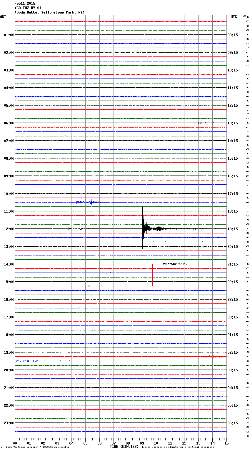Click the '09' minute axis label
The width and height of the screenshot is (250, 451).
(x=142, y=443)
